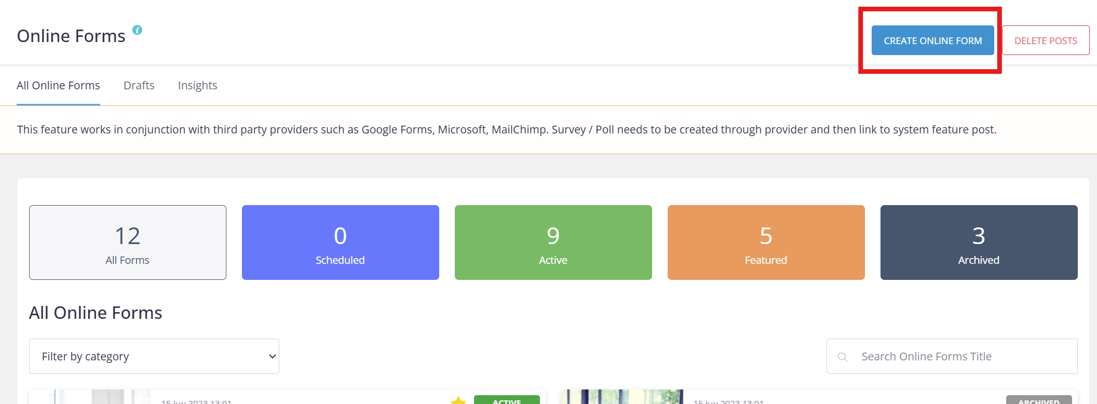The width and height of the screenshot is (1097, 404).
Task: Click the green ACTIVE status badge
Action: point(507,400)
